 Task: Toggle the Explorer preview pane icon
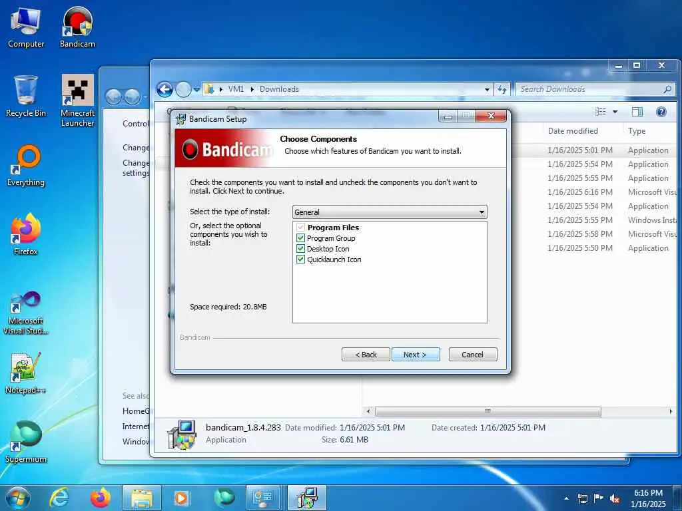[x=637, y=112]
